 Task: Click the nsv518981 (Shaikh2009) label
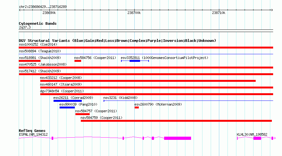tap(40, 58)
